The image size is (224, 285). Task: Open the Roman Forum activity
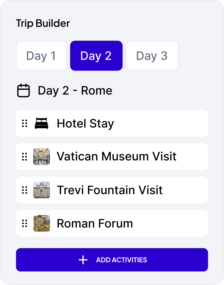pos(95,223)
